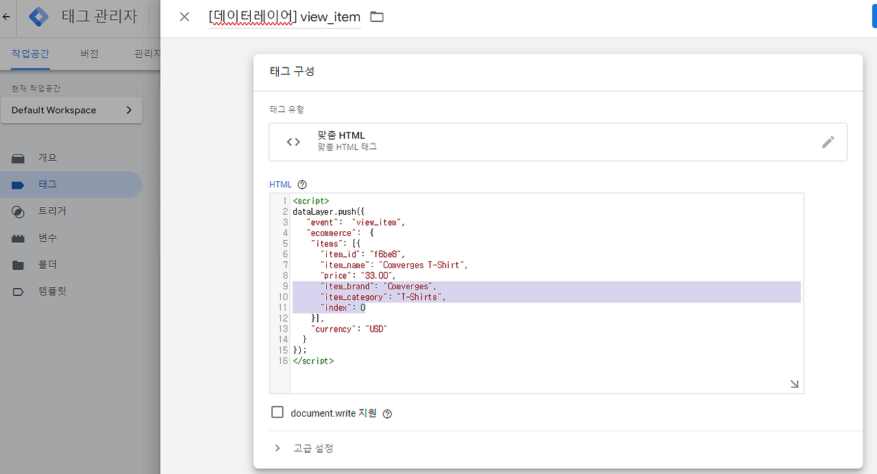877x474 pixels.
Task: Enable the document.write 지원 checkbox
Action: (277, 412)
